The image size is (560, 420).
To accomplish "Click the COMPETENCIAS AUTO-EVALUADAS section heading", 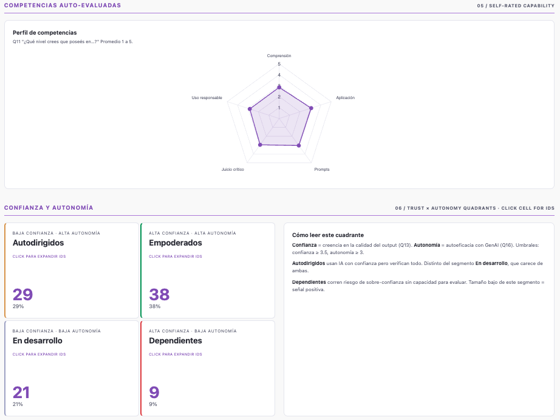I will tap(63, 5).
